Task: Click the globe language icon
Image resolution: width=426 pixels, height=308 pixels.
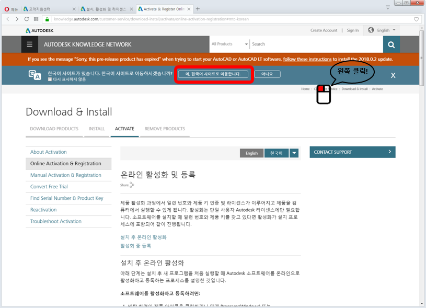Action: (371, 30)
